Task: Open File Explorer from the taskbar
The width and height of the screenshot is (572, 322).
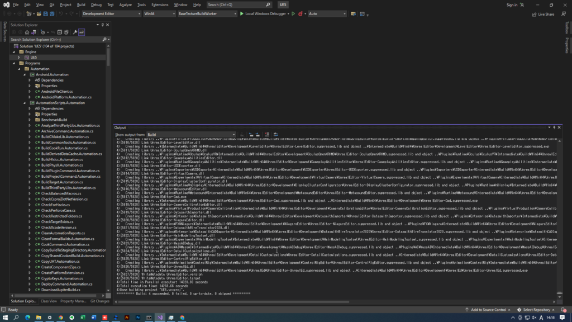Action: [39, 318]
